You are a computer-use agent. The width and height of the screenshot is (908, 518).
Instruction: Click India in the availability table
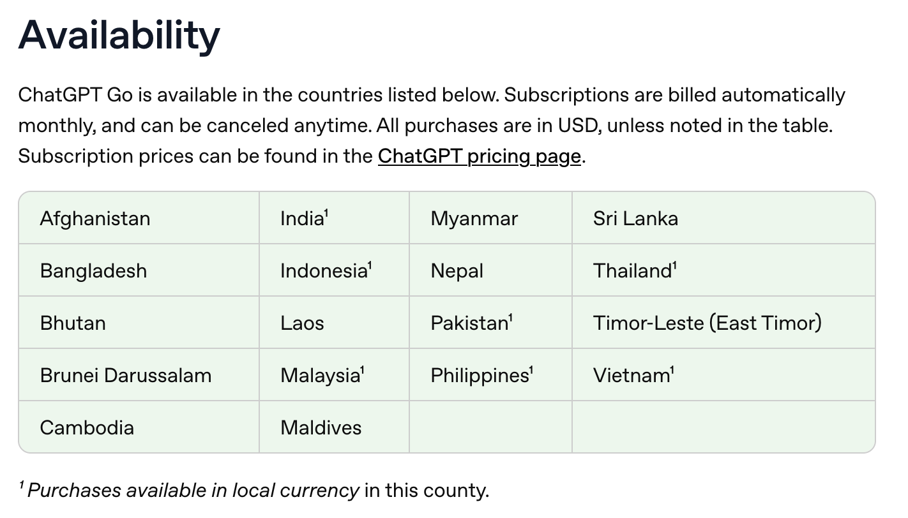303,219
